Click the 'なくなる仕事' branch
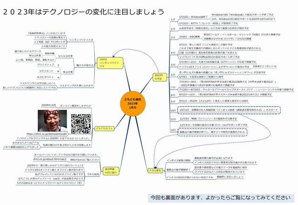 (x=65, y=56)
